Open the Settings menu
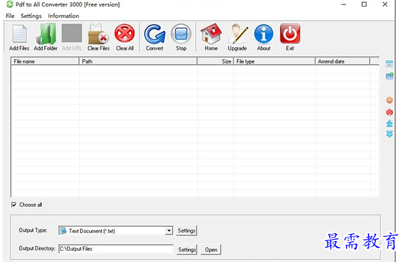 (31, 16)
